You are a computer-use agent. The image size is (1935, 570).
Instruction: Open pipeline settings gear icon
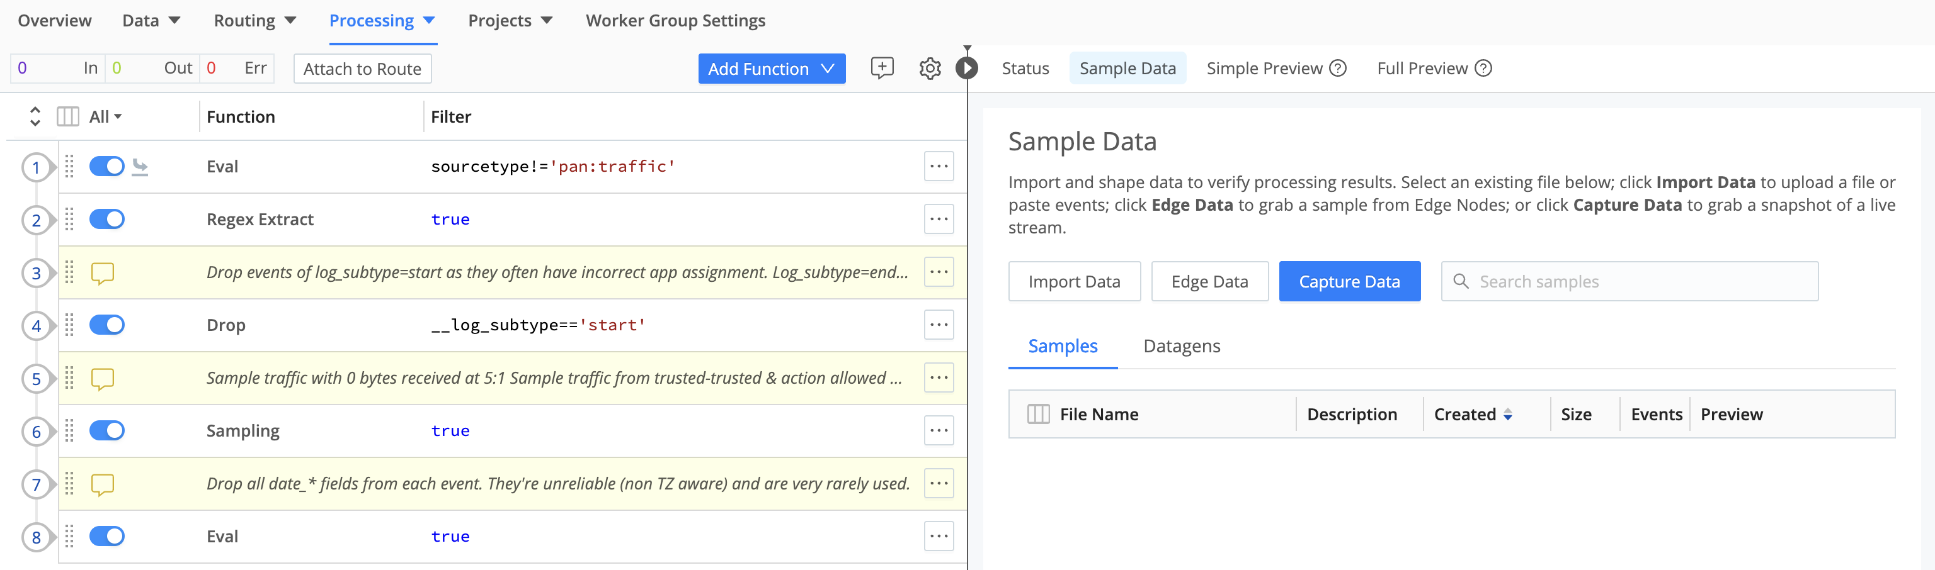(929, 68)
